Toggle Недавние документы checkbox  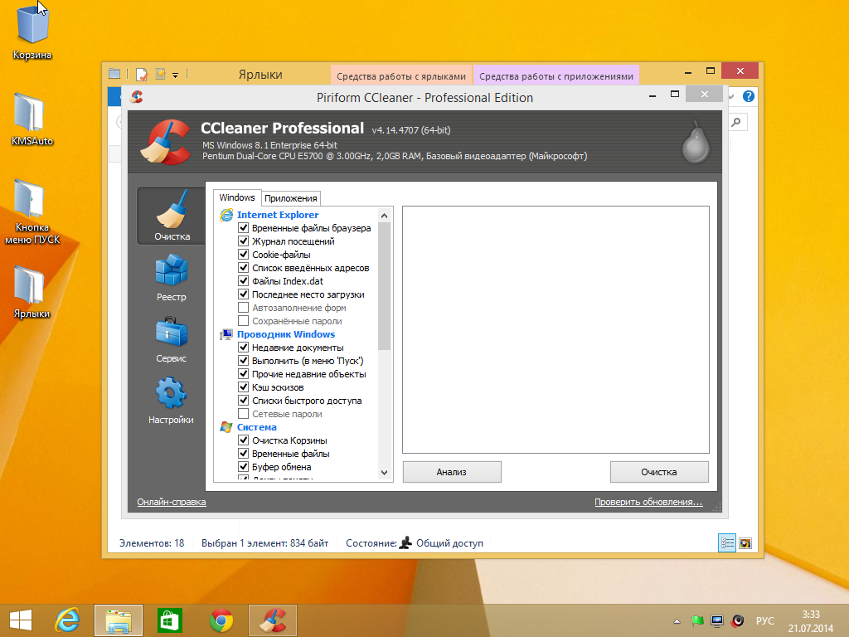[244, 348]
